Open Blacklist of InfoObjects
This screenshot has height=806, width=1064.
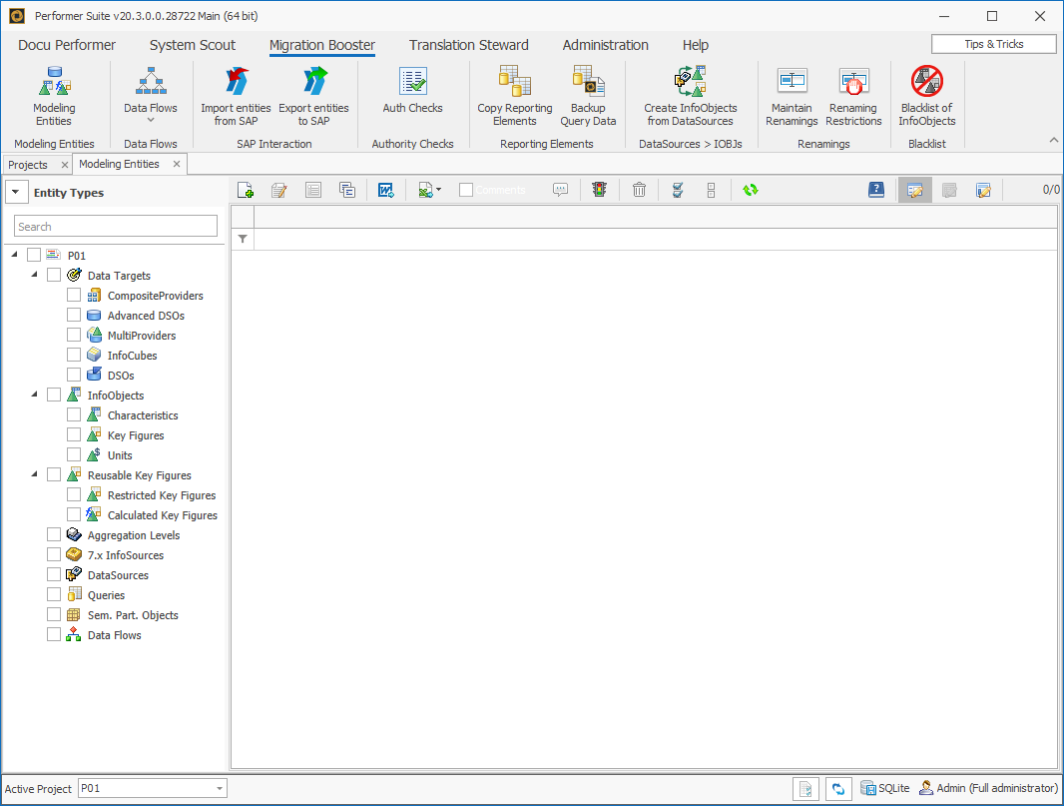pos(926,90)
